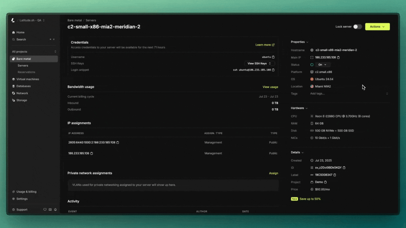Go to Databases in the sidebar
This screenshot has width=406, height=228.
23,86
